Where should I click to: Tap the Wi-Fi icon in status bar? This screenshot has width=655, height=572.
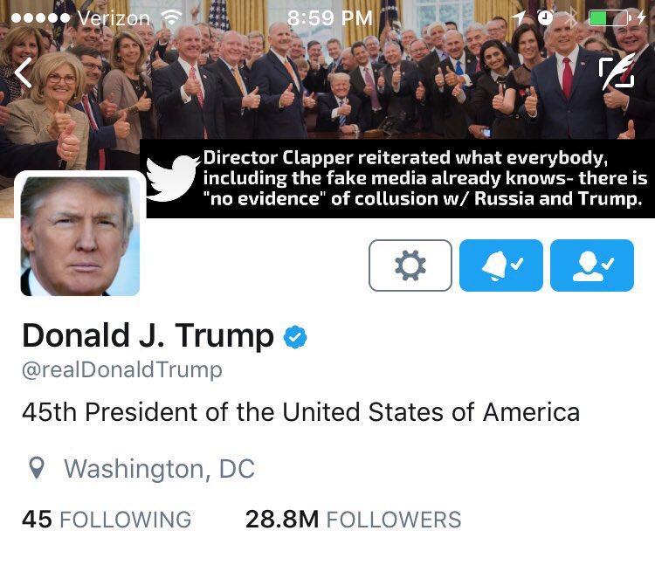click(x=172, y=17)
